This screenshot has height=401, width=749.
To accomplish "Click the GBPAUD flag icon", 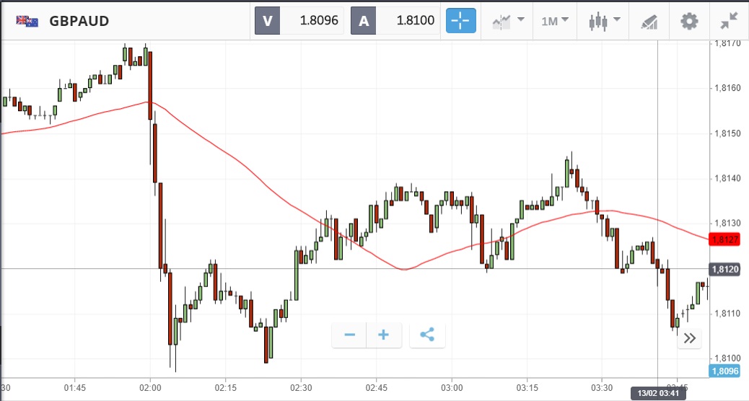I will point(27,21).
